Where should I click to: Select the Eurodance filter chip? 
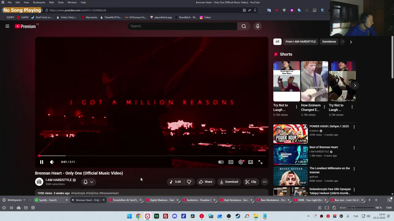pyautogui.click(x=329, y=41)
